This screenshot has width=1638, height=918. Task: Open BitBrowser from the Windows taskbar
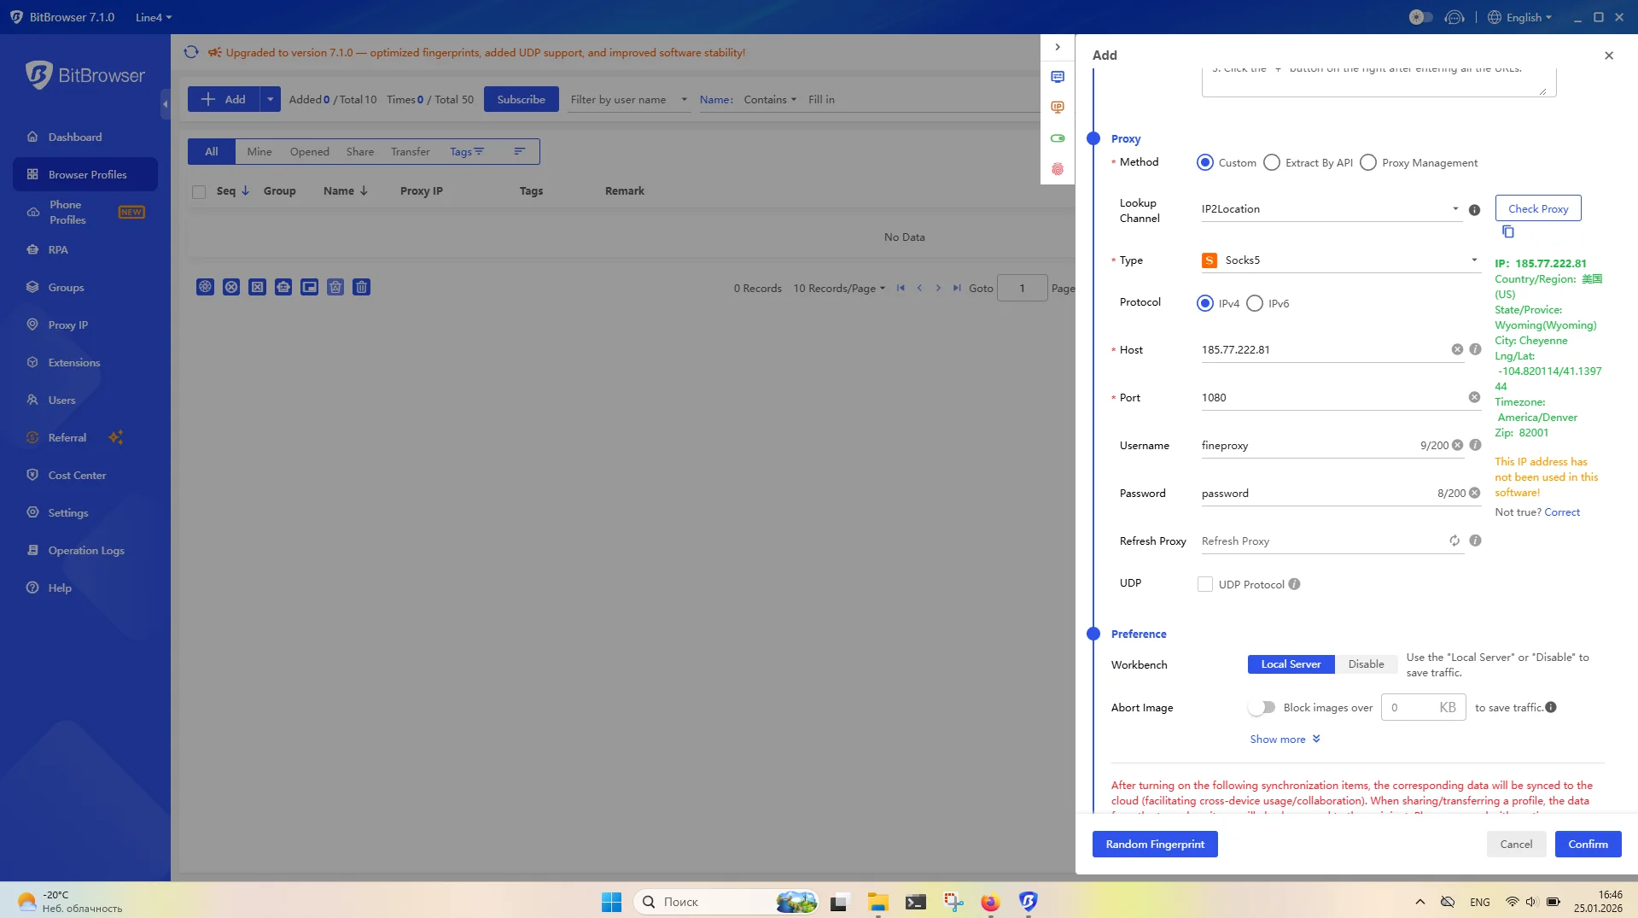click(1029, 902)
